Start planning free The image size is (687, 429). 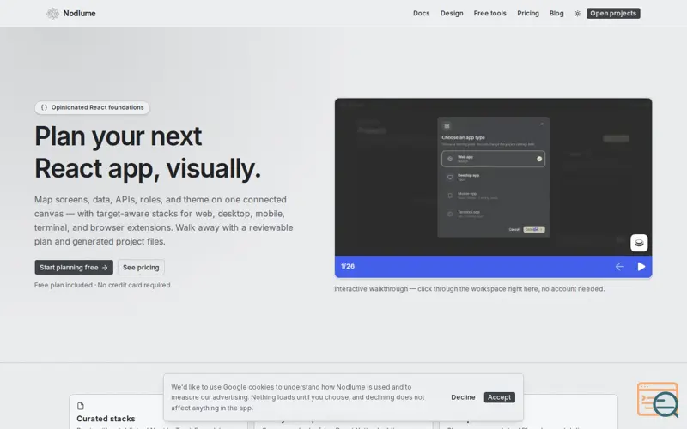tap(74, 267)
